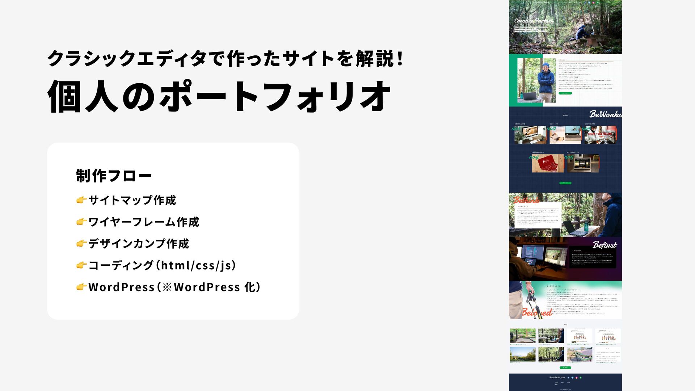Viewport: 695px width, 391px height.
Task: Open the no3 work thumbnail with red signage
Action: 600,135
